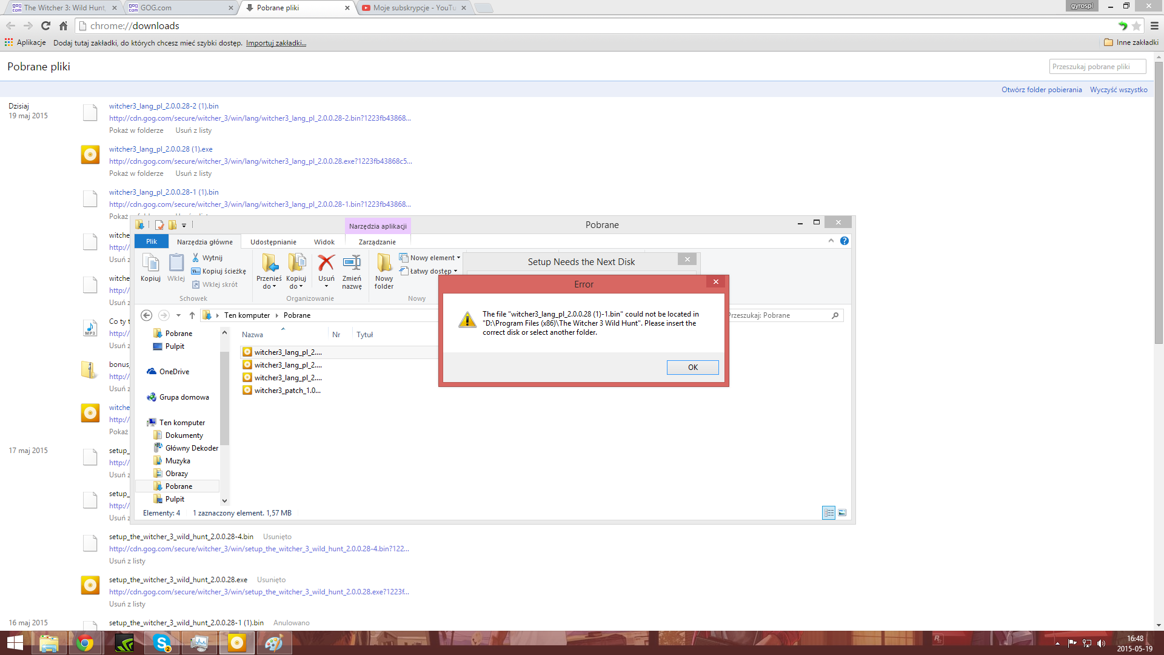Switch to Zarządzanie ribbon tab
The width and height of the screenshot is (1164, 655).
377,242
